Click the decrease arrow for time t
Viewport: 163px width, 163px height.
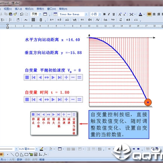point(40,100)
